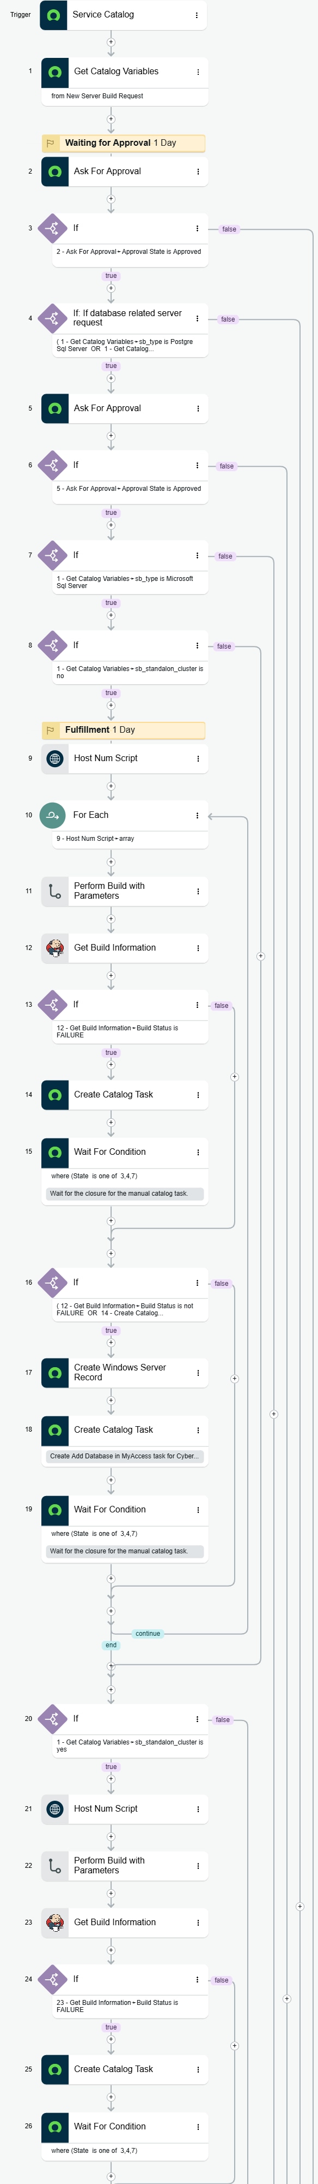Click the If condition diamond icon at step 3
318x2184 pixels.
52,227
